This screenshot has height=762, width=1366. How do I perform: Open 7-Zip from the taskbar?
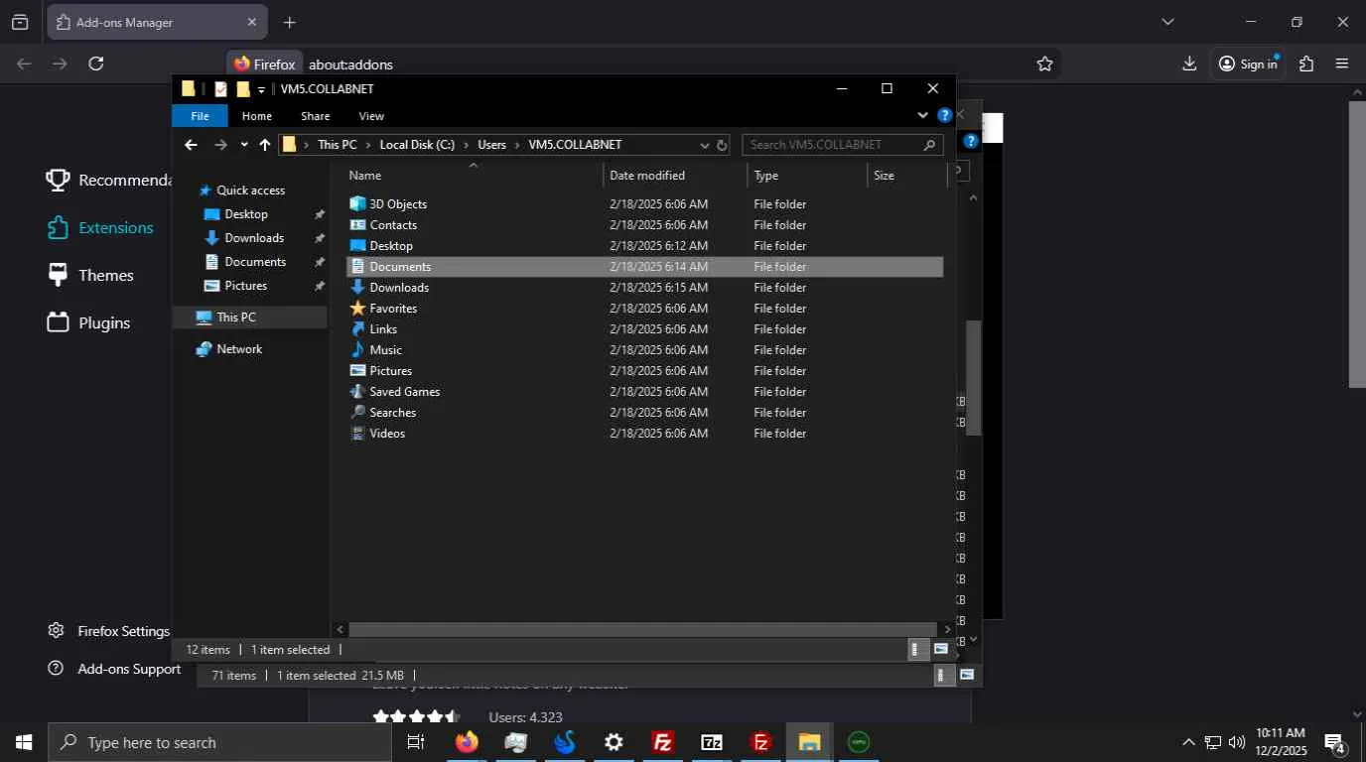712,742
